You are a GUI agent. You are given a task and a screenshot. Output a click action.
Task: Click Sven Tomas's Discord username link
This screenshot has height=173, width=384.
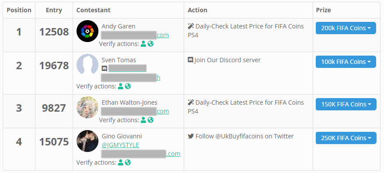tap(127, 68)
